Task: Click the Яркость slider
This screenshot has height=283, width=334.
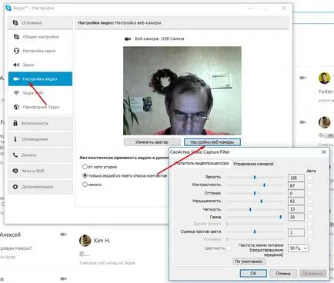Action: (255, 178)
